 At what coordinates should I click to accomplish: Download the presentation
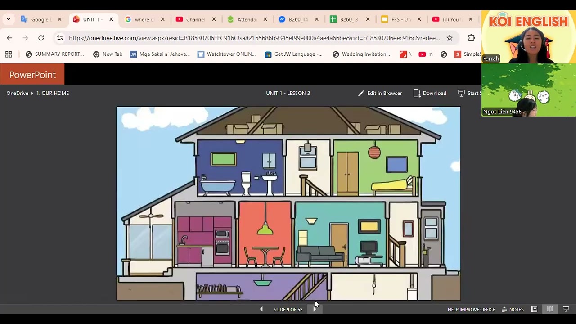click(x=430, y=93)
